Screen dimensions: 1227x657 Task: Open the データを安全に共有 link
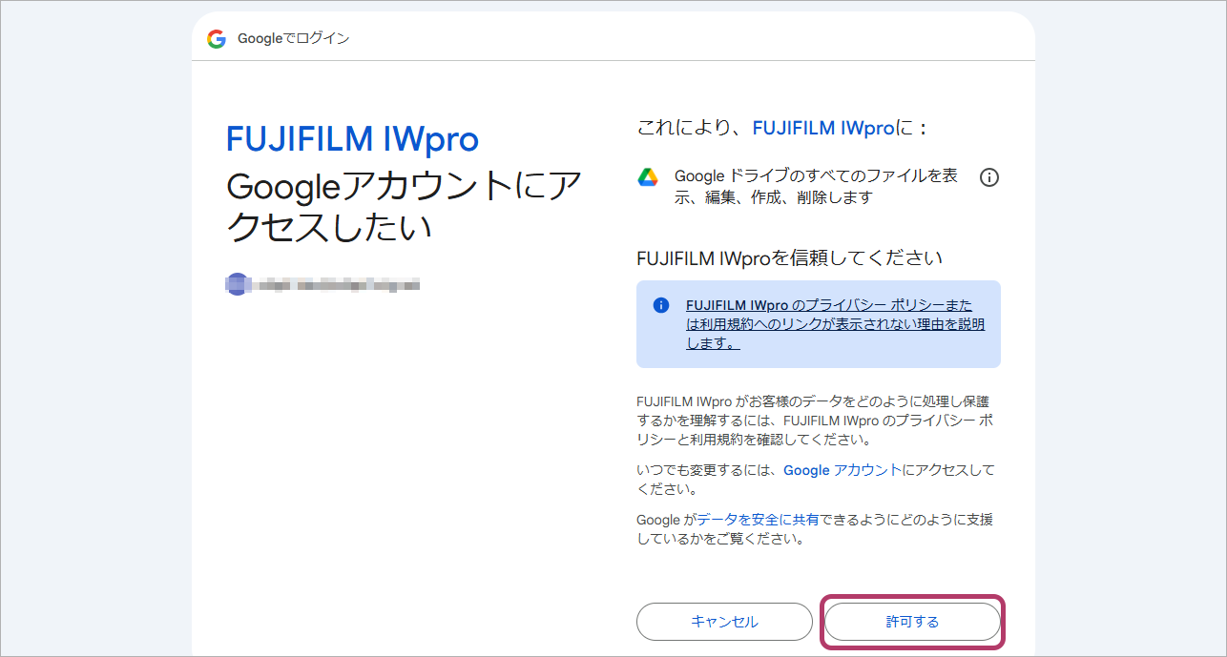coord(758,520)
